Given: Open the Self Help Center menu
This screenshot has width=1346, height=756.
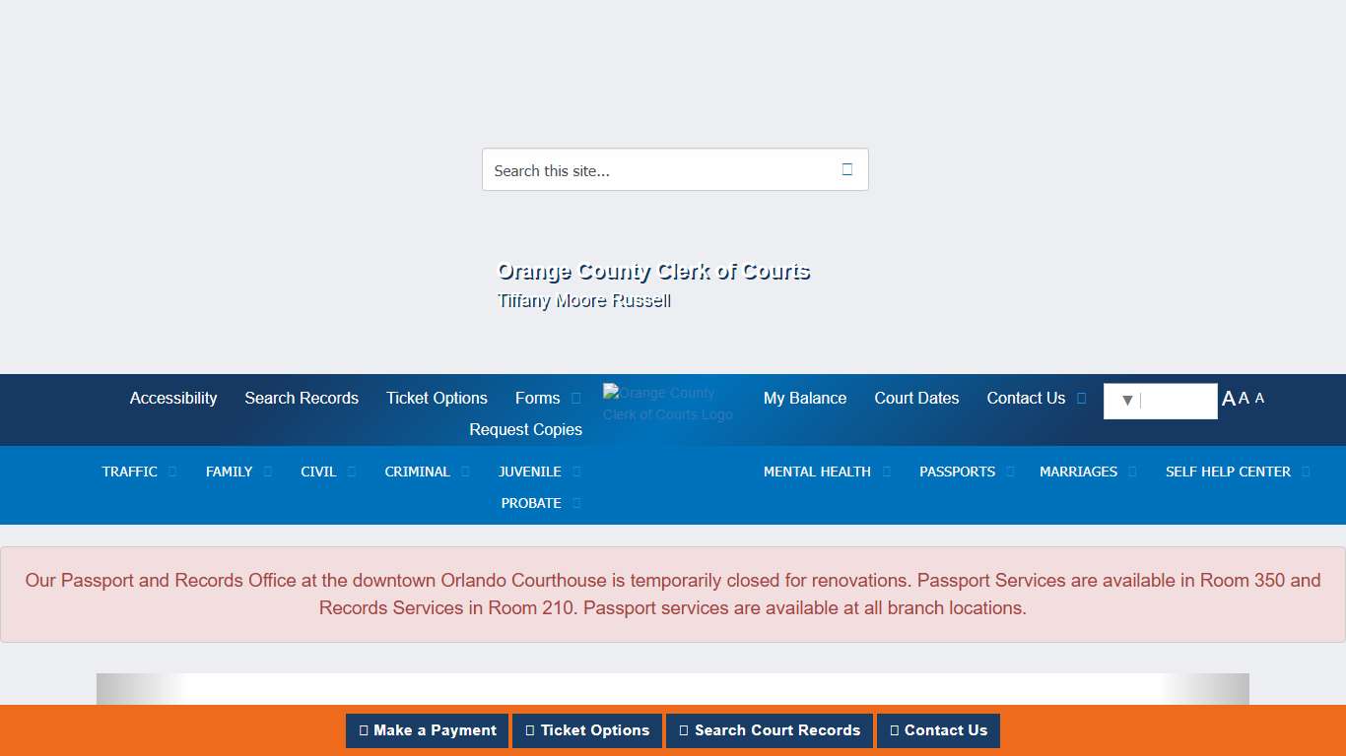Looking at the screenshot, I should coord(1228,472).
